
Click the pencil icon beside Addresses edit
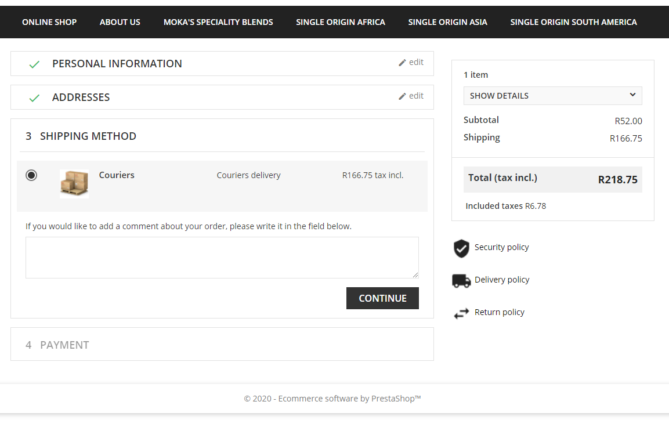click(402, 96)
